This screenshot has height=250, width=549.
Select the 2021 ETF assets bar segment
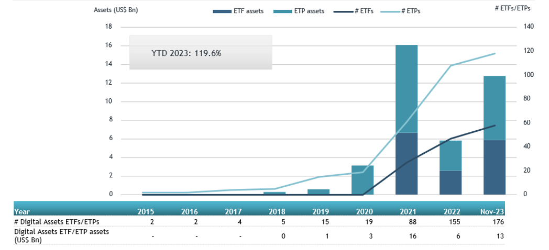tap(407, 164)
